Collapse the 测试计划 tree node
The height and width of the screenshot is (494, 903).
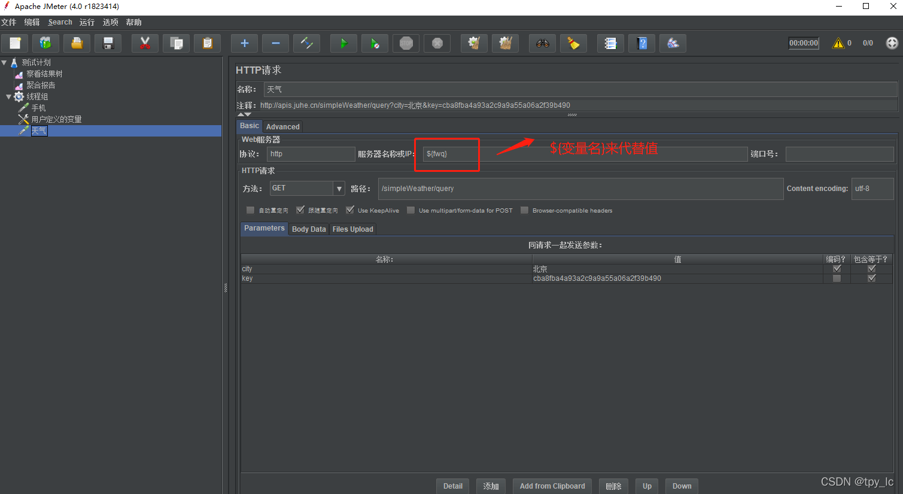coord(4,62)
